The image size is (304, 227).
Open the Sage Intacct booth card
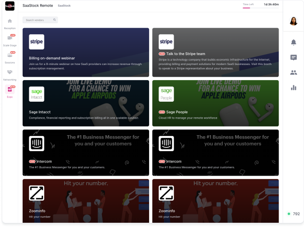click(x=85, y=103)
